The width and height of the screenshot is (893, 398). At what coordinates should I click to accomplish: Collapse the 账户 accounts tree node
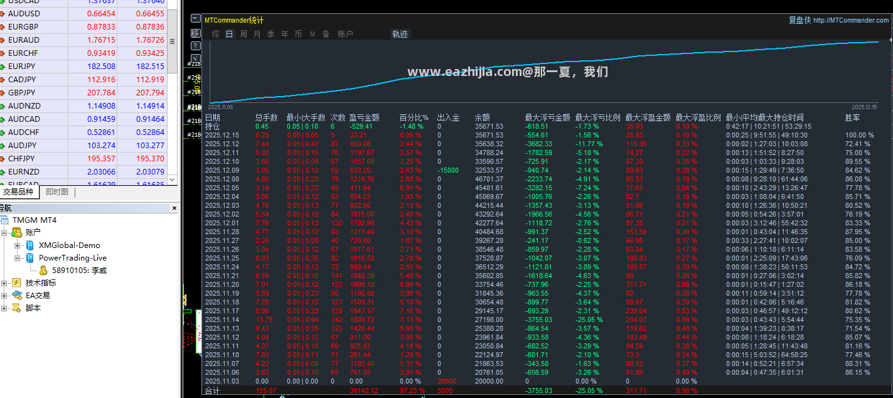point(5,233)
